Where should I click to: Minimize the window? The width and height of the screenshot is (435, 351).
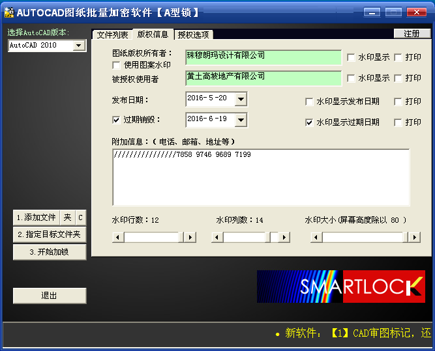(372, 12)
